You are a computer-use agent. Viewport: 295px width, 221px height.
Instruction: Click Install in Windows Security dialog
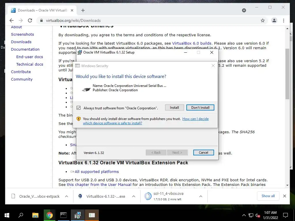(174, 108)
